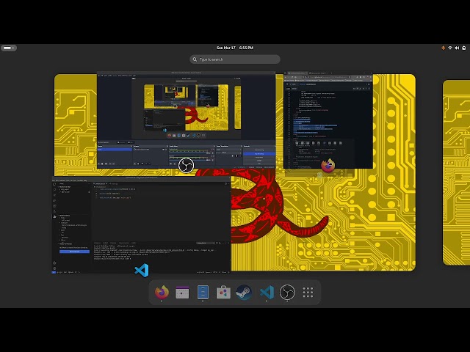Open the Firefox hamburger menu
Viewport: 470px width, 352px height.
pos(370,77)
